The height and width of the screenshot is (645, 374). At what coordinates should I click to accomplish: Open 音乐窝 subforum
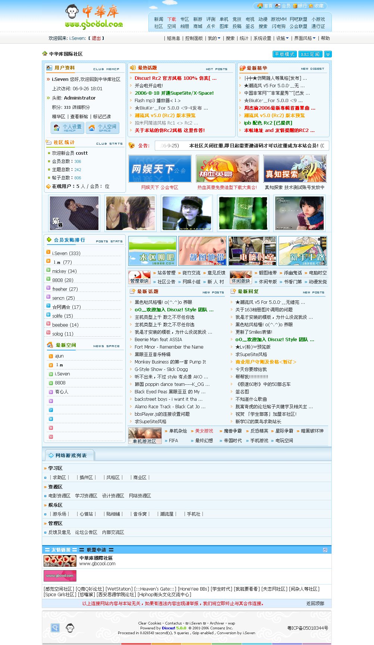click(140, 514)
